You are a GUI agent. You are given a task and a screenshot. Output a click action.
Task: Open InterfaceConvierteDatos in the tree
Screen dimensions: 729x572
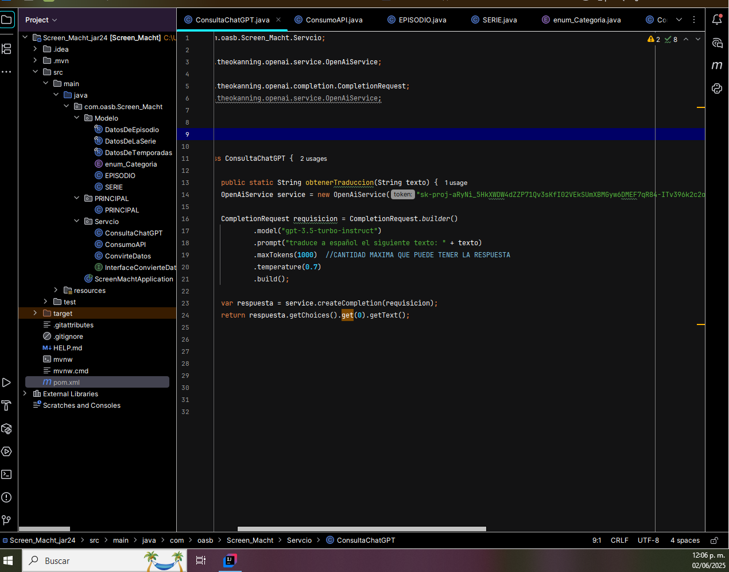click(x=135, y=268)
